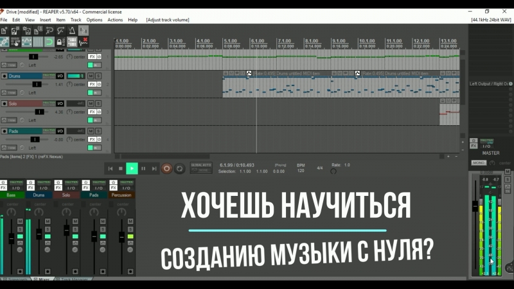Open FX on the Percussion mixer strip
The image size is (514, 289).
pyautogui.click(x=114, y=188)
